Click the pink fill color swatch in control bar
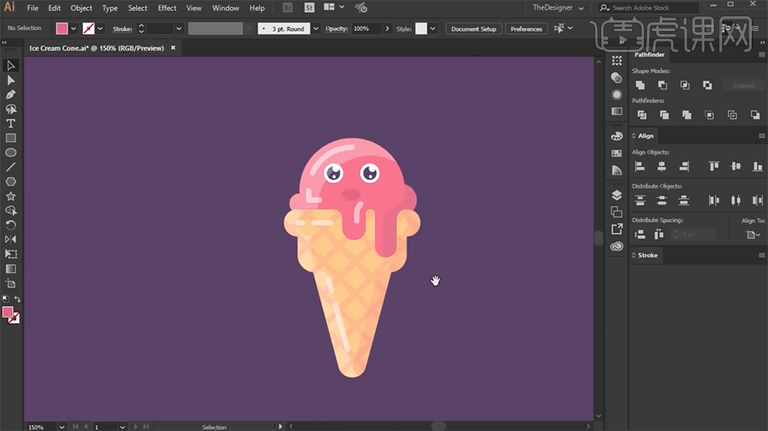The height and width of the screenshot is (431, 768). (x=62, y=29)
